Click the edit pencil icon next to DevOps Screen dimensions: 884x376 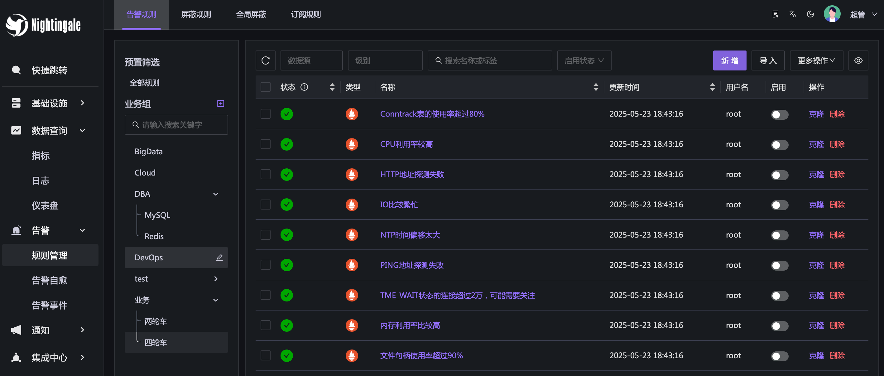pyautogui.click(x=219, y=257)
